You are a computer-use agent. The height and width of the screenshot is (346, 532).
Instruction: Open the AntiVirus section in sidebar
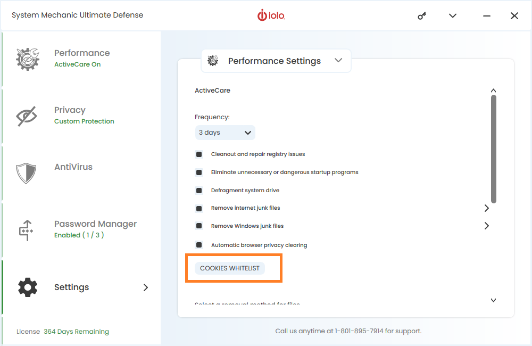[x=81, y=173]
